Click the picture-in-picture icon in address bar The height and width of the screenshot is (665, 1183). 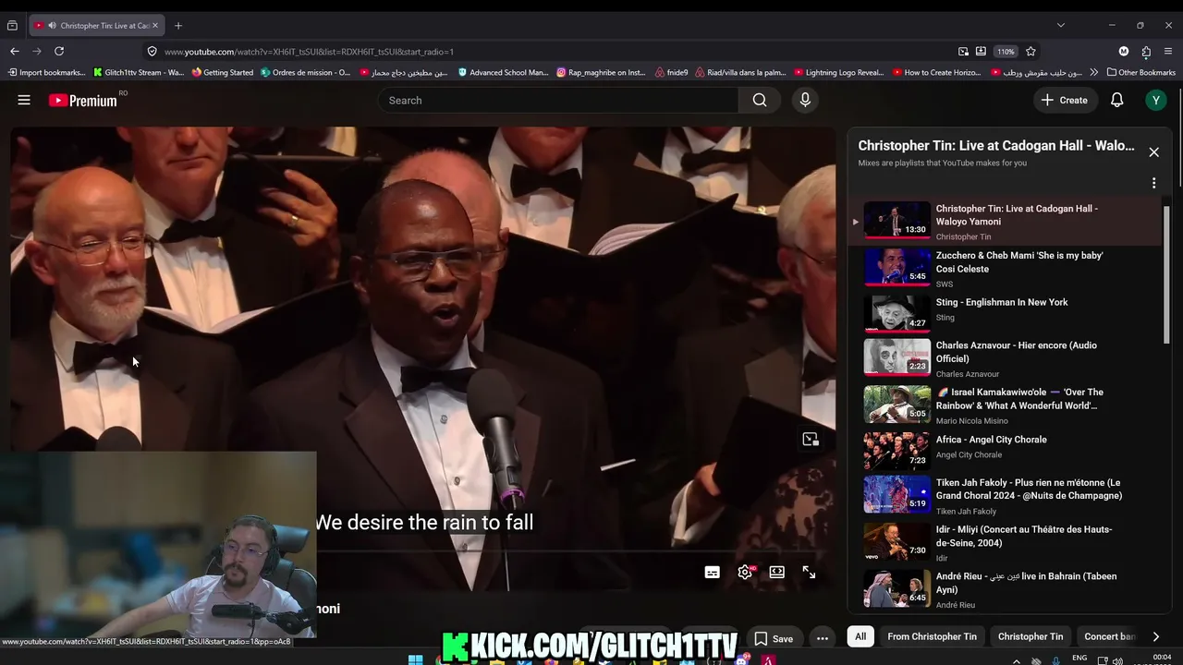[x=963, y=52]
